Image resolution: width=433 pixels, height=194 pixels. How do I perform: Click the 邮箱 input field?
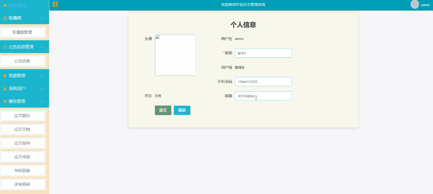[x=264, y=96]
